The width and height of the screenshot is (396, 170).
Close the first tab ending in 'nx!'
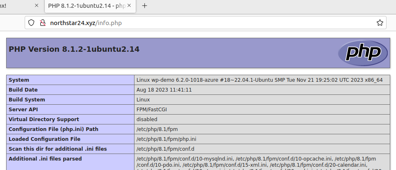click(x=36, y=6)
